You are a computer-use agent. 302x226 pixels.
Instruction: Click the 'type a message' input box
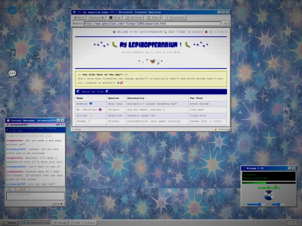(x=35, y=196)
